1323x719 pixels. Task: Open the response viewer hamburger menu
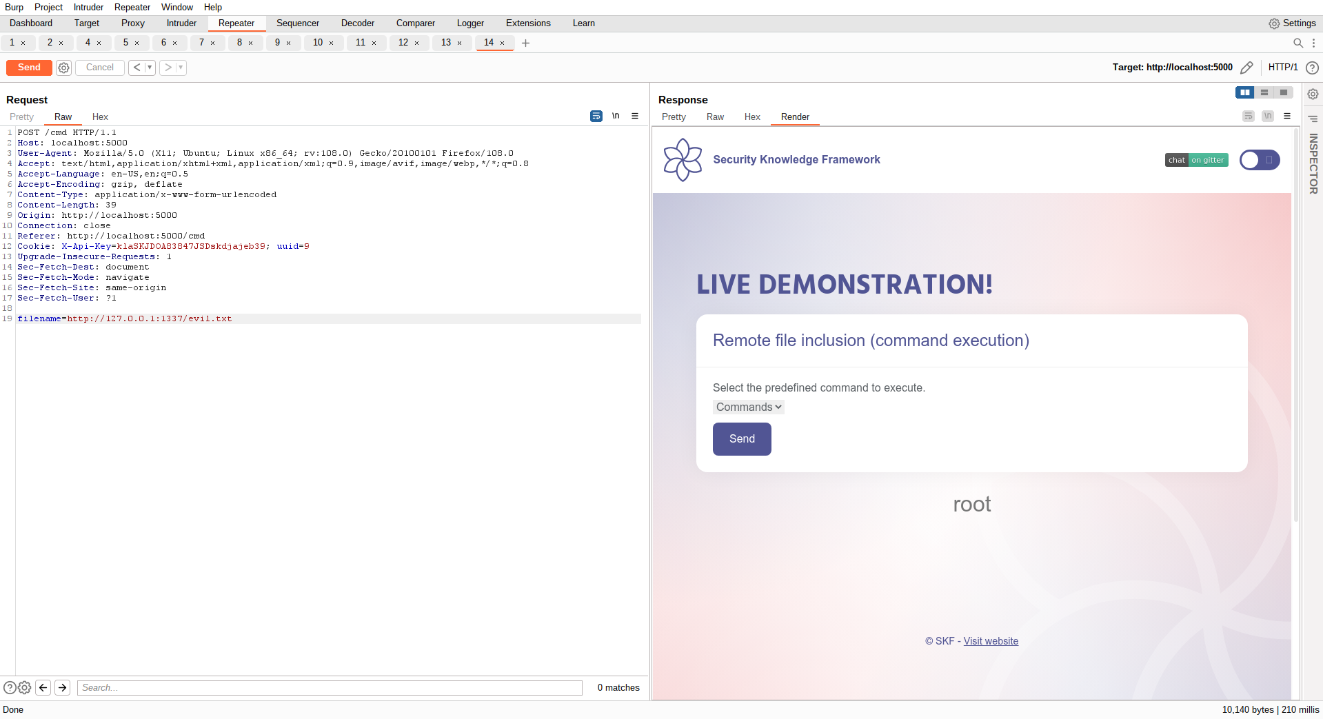click(x=1287, y=116)
